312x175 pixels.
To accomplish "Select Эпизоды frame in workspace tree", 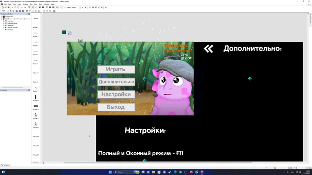I will (10, 25).
